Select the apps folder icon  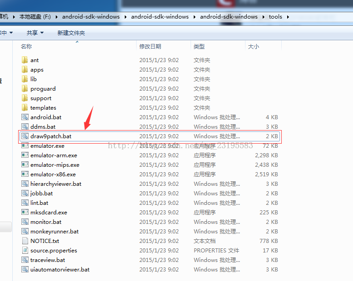pyautogui.click(x=25, y=69)
